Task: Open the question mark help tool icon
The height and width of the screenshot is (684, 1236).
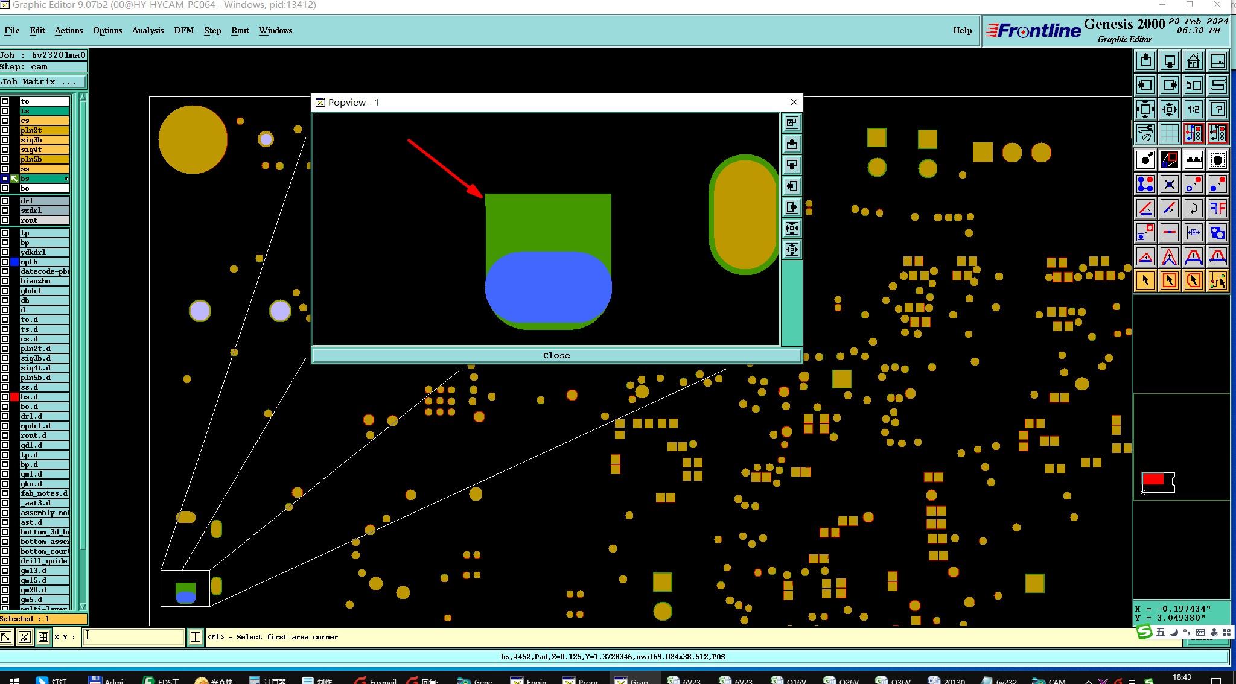Action: click(1218, 109)
